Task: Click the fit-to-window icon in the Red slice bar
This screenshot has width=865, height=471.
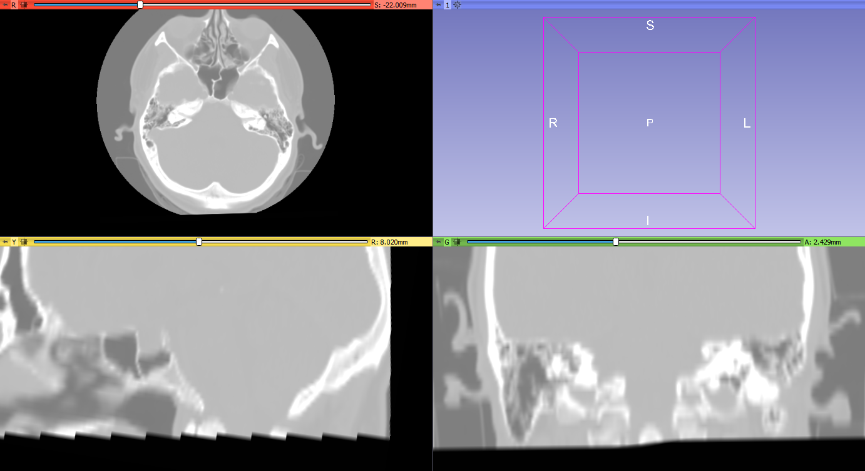Action: pos(24,4)
